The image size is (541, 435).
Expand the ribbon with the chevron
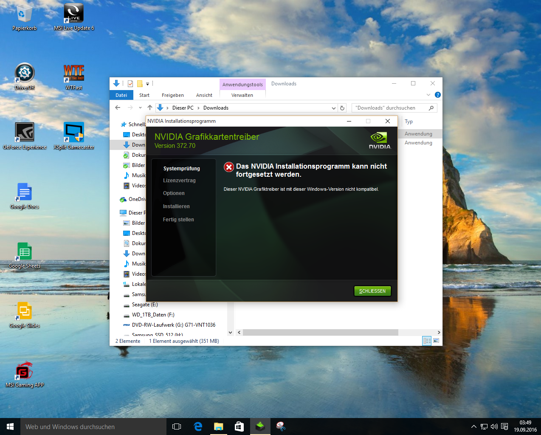click(x=428, y=95)
